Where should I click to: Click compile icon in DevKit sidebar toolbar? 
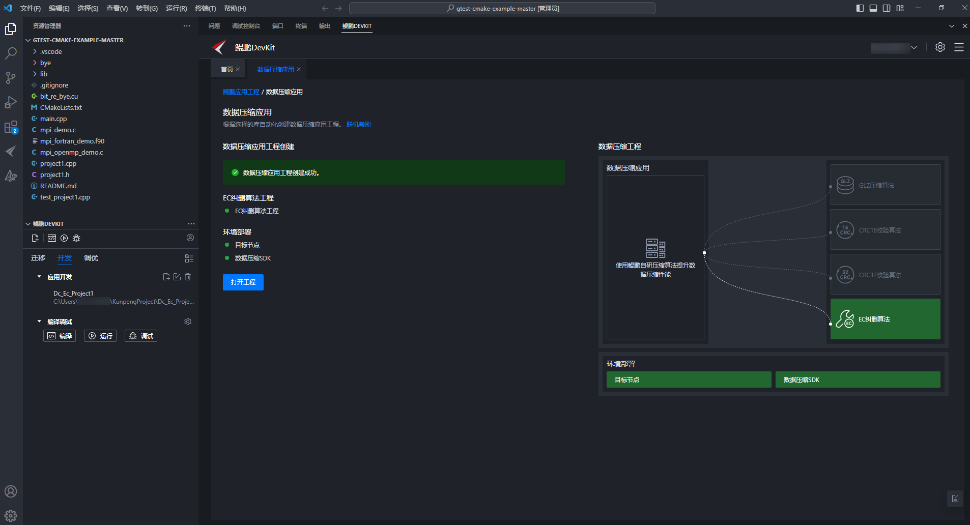coord(52,238)
